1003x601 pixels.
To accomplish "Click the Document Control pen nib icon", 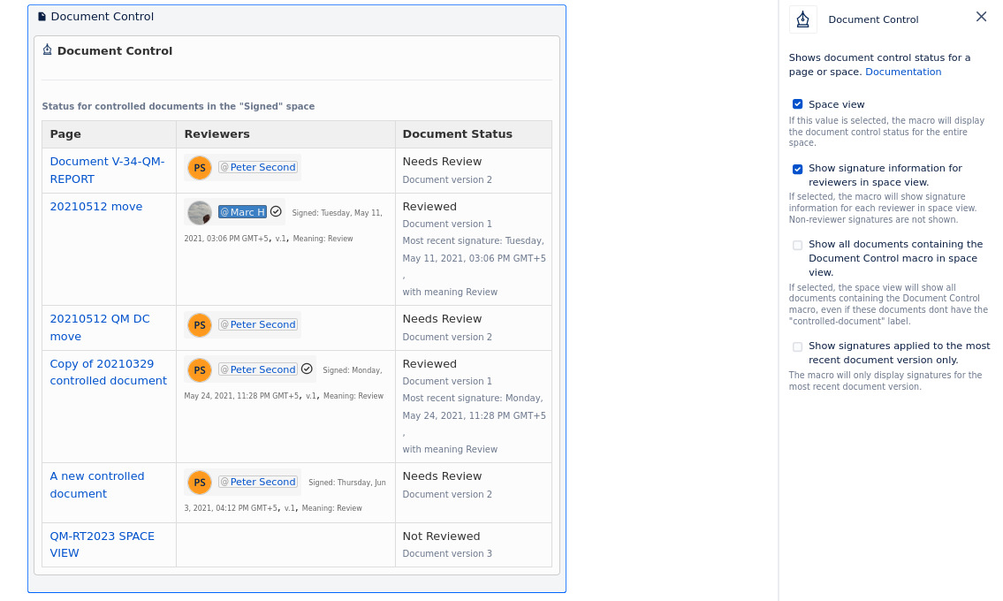I will tap(47, 50).
